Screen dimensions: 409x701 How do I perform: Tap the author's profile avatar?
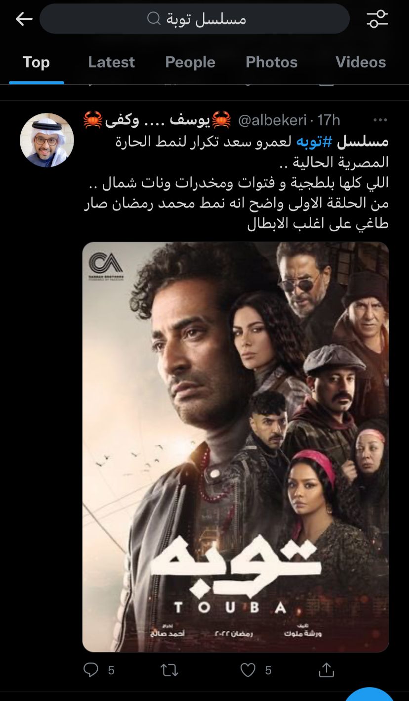(47, 140)
